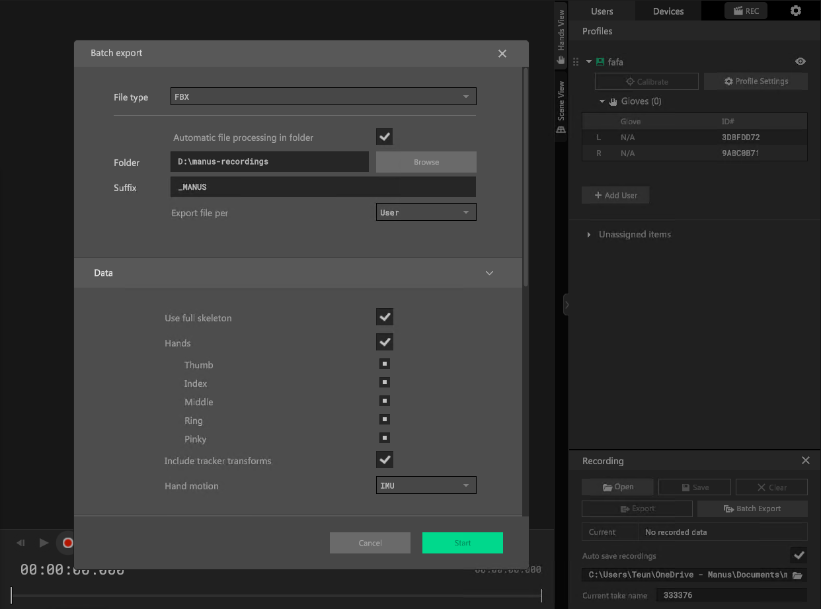821x609 pixels.
Task: Click the play button in timeline
Action: [44, 543]
